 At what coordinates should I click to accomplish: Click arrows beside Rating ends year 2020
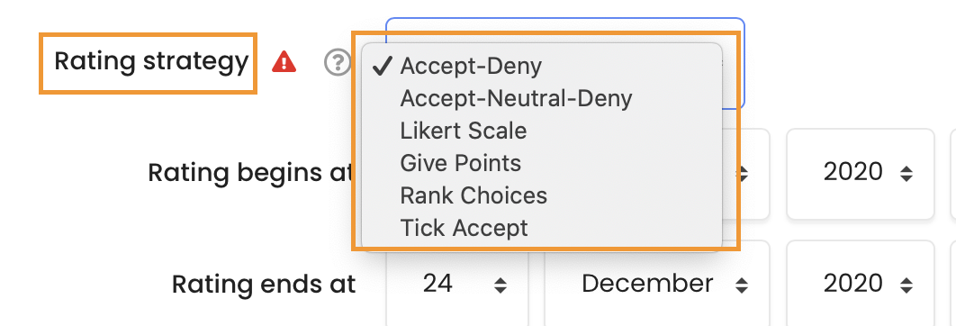click(x=906, y=285)
